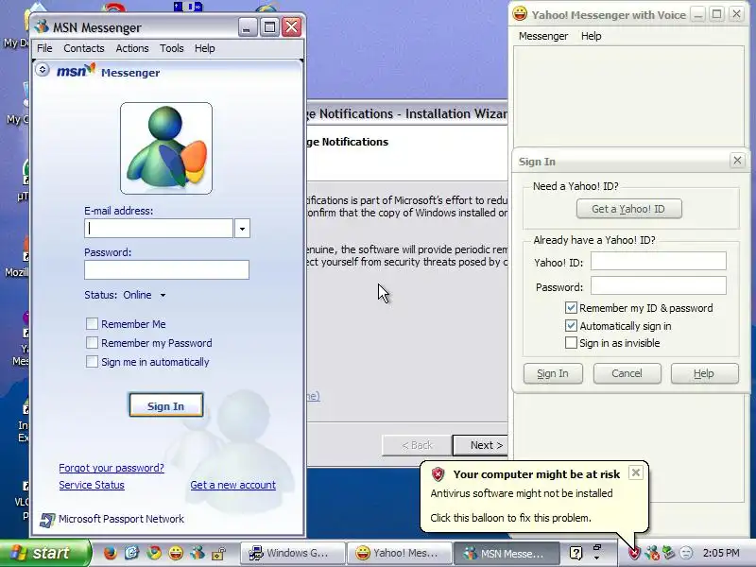756x567 pixels.
Task: Switch to Windows G... taskbar button
Action: pos(293,553)
